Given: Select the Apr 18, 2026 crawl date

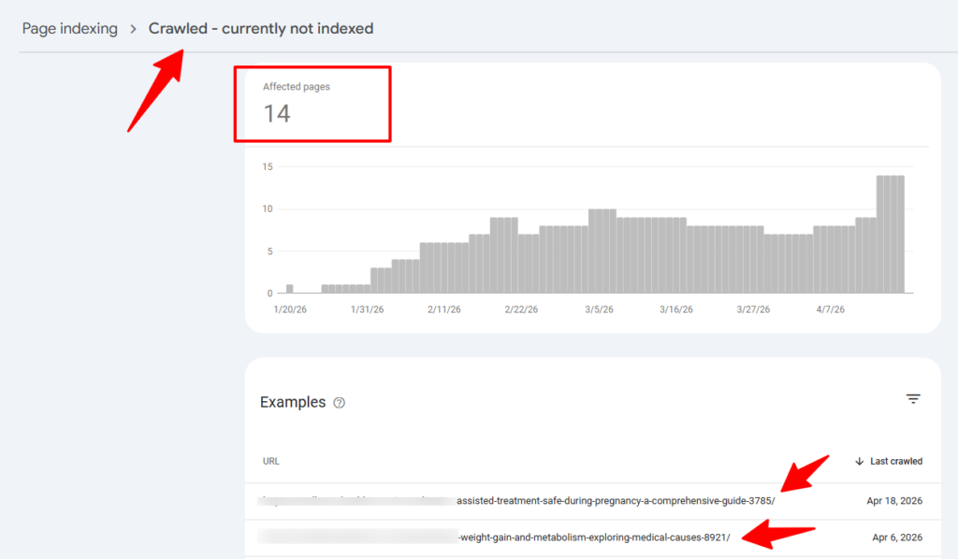Looking at the screenshot, I should click(x=894, y=501).
